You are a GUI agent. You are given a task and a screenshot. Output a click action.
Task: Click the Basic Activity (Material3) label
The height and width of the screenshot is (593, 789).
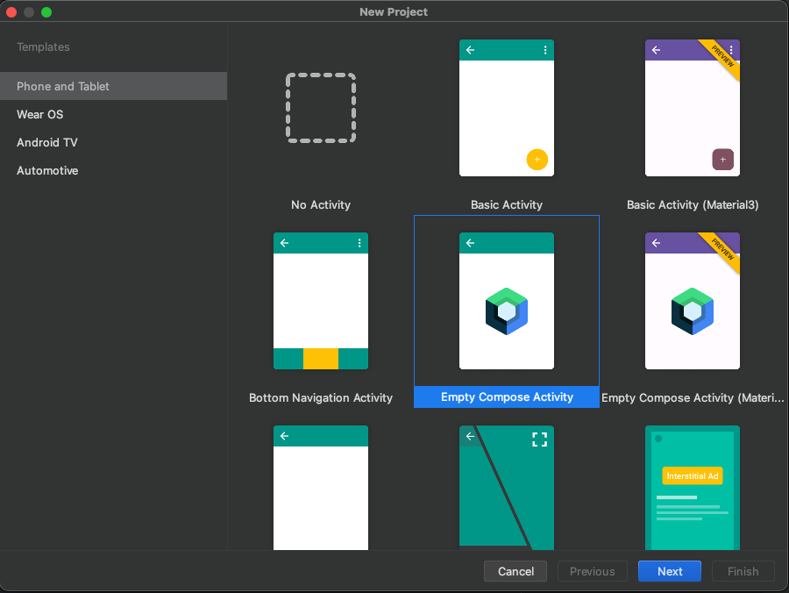(693, 205)
